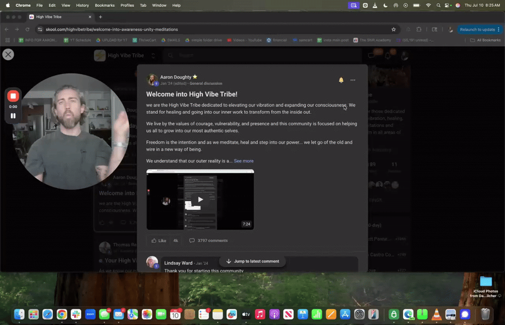
Task: Open the YT Schedule bookmark
Action: tap(77, 40)
